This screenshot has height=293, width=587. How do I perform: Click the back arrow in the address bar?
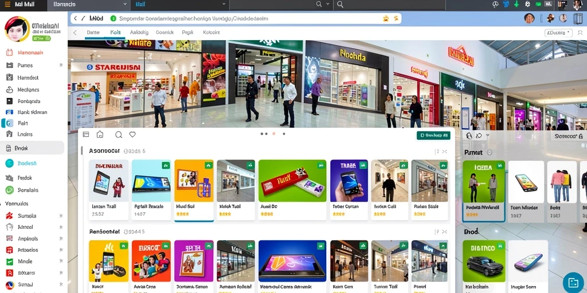click(75, 18)
